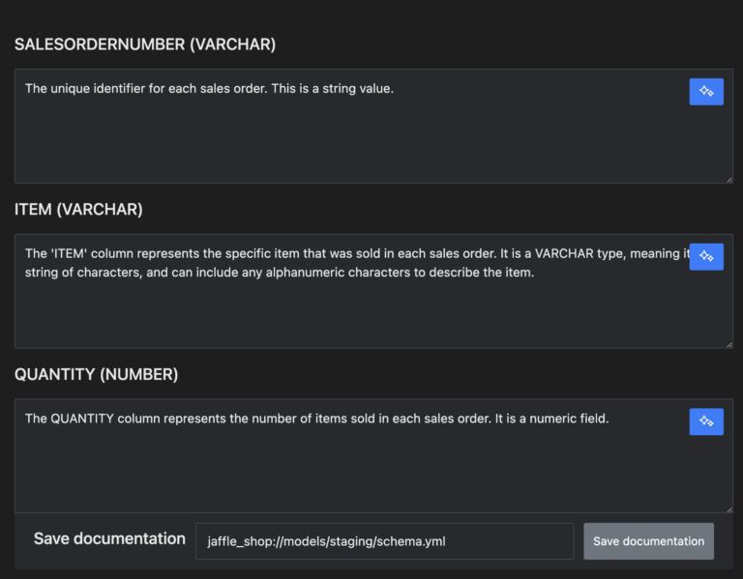Viewport: 743px width, 579px height.
Task: Click the Save documentation label text
Action: click(109, 538)
